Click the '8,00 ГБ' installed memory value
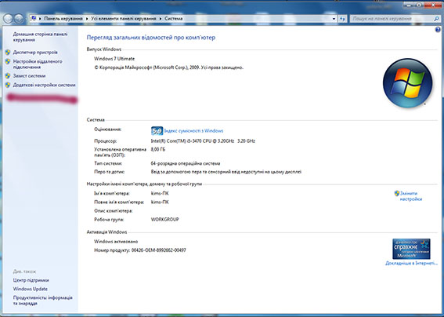This screenshot has height=317, width=444. 158,149
